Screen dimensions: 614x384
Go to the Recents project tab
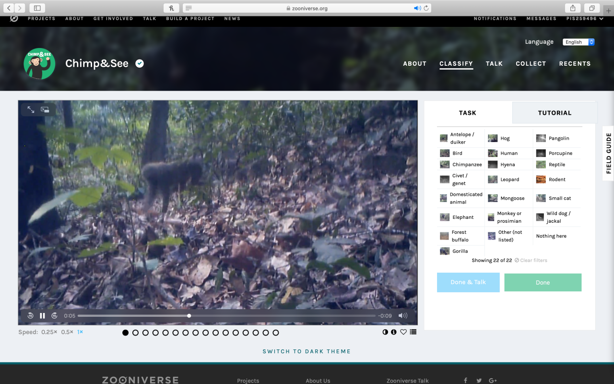click(x=575, y=63)
